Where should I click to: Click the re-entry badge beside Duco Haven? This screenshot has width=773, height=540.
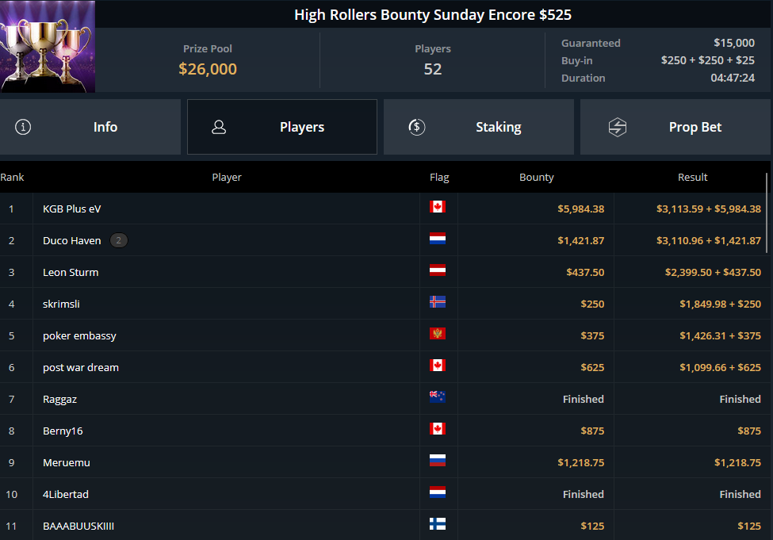point(118,240)
